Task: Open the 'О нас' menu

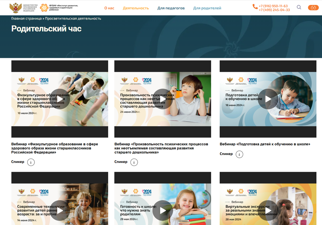Action: (x=109, y=8)
